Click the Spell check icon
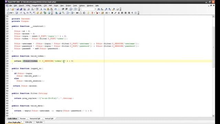Screen dimensions: 220x124 [x=37, y=9]
